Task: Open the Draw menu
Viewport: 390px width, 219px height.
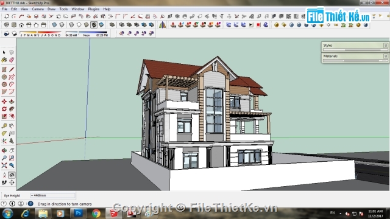Action: [51, 9]
